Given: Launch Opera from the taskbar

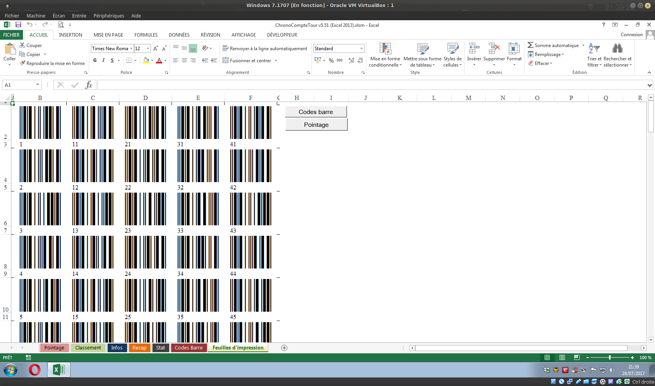Looking at the screenshot, I should 35,370.
